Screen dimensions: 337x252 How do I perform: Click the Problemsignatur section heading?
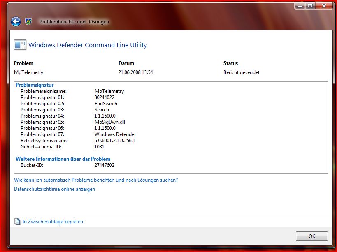click(35, 85)
